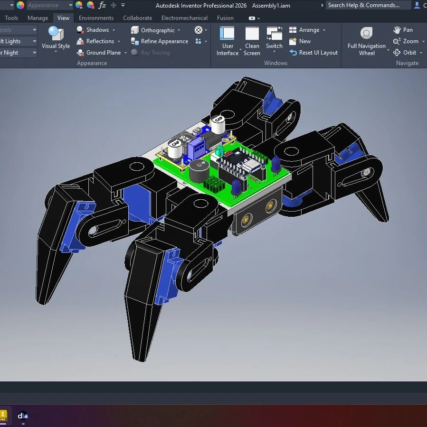Open the Electromechanical ribbon tab
This screenshot has height=427, width=427.
coord(184,18)
